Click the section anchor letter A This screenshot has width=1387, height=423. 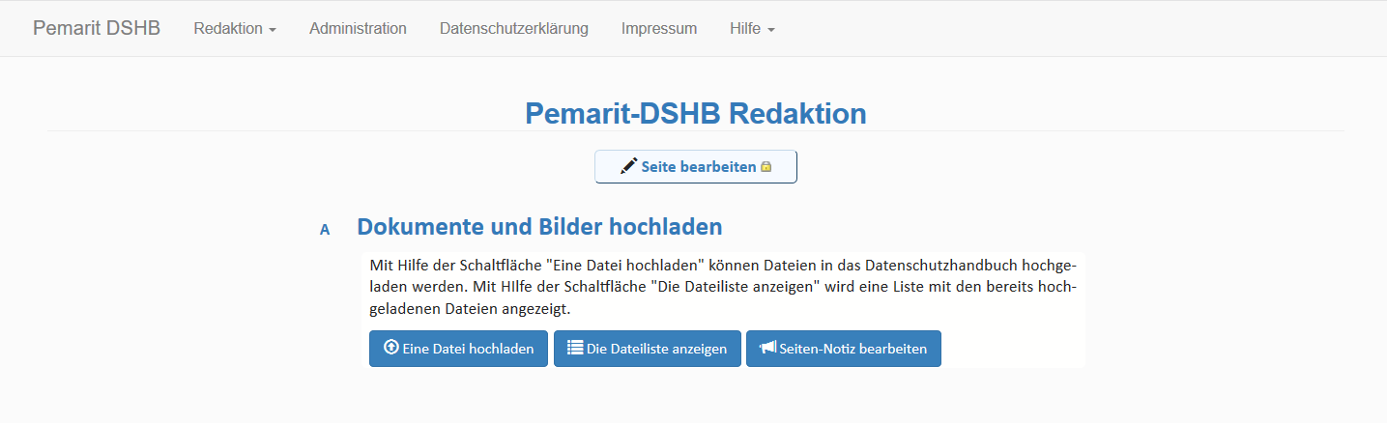point(325,230)
